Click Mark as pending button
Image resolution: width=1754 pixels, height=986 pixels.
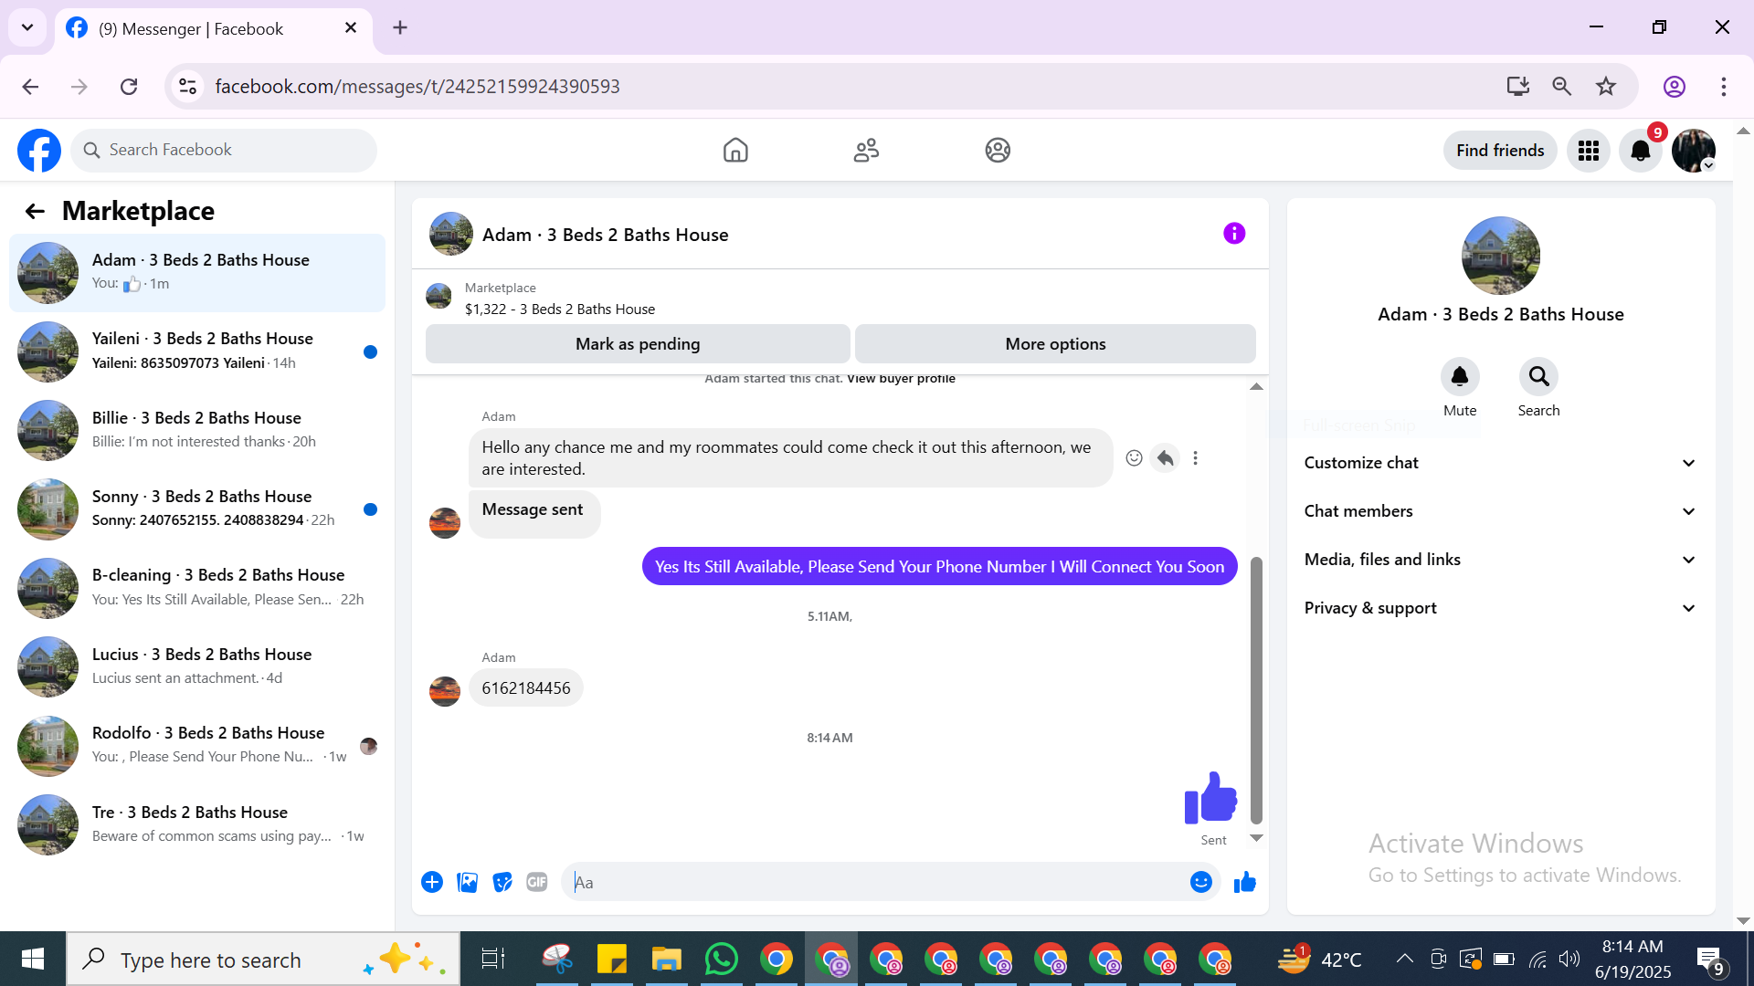(x=638, y=344)
